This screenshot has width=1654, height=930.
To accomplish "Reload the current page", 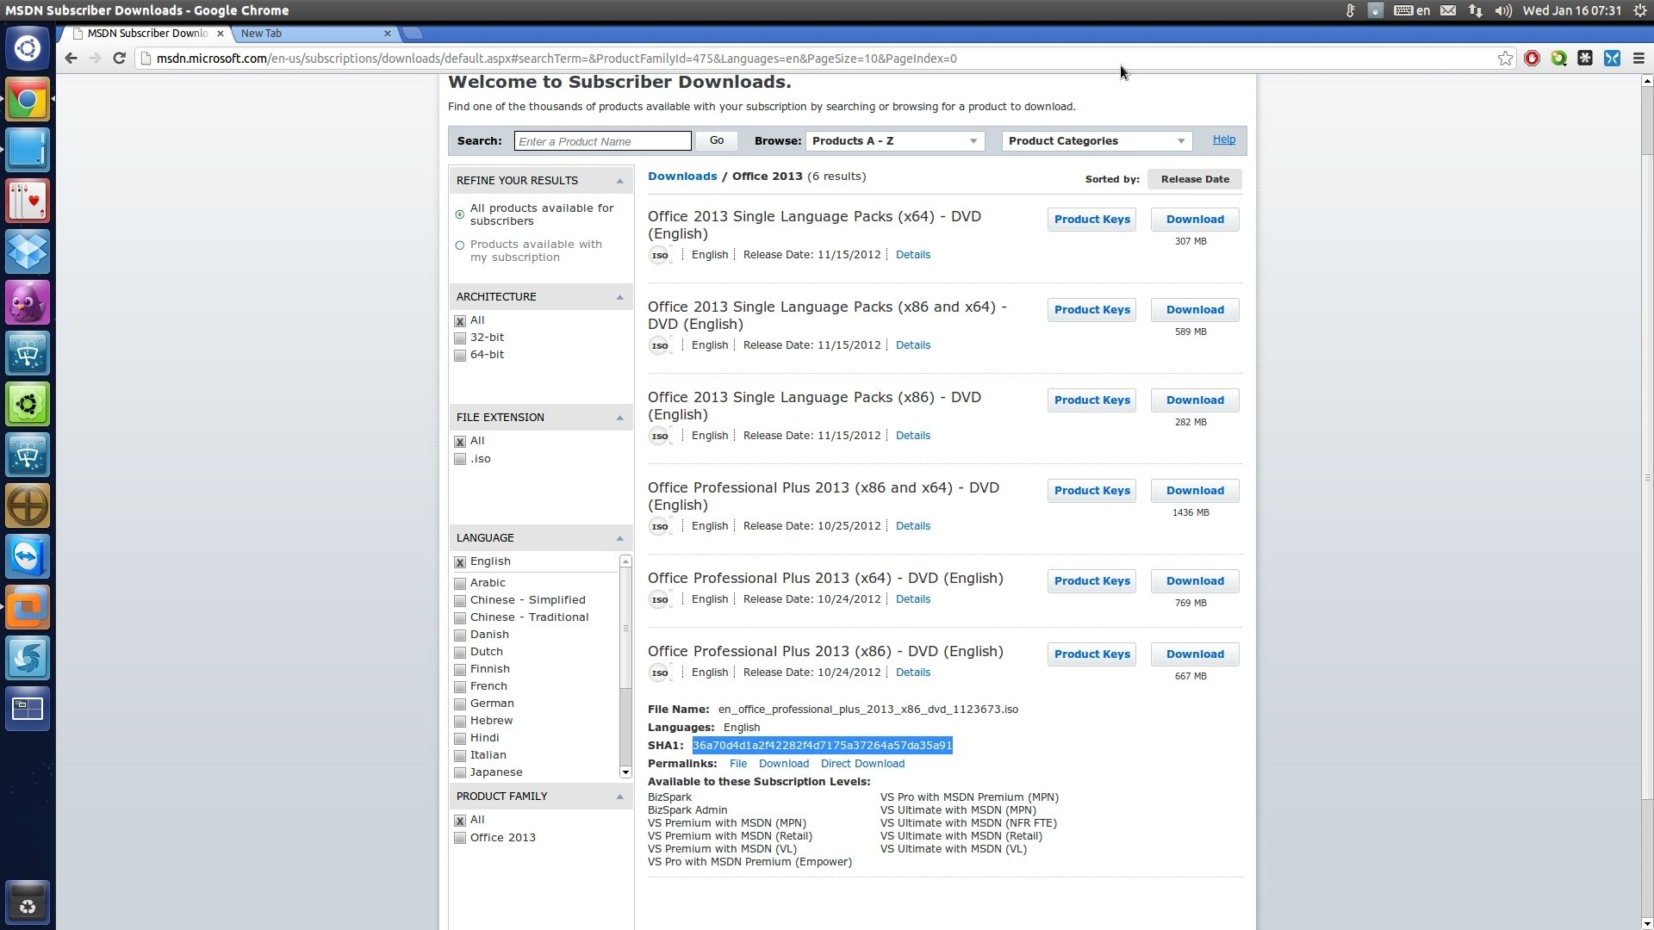I will click(x=120, y=59).
